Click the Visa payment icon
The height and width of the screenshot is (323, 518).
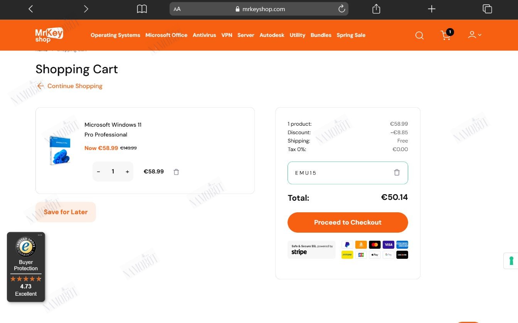(x=388, y=245)
